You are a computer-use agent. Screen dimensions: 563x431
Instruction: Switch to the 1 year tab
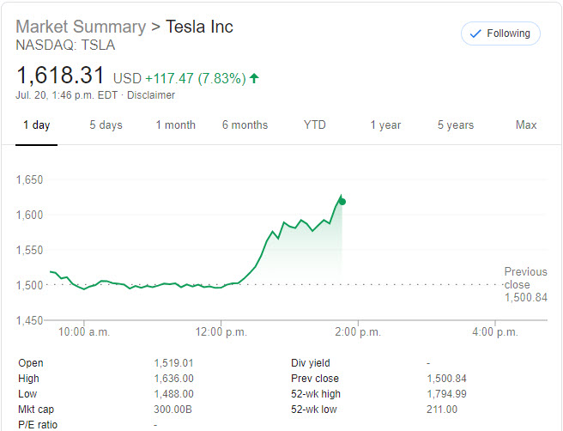click(x=385, y=125)
